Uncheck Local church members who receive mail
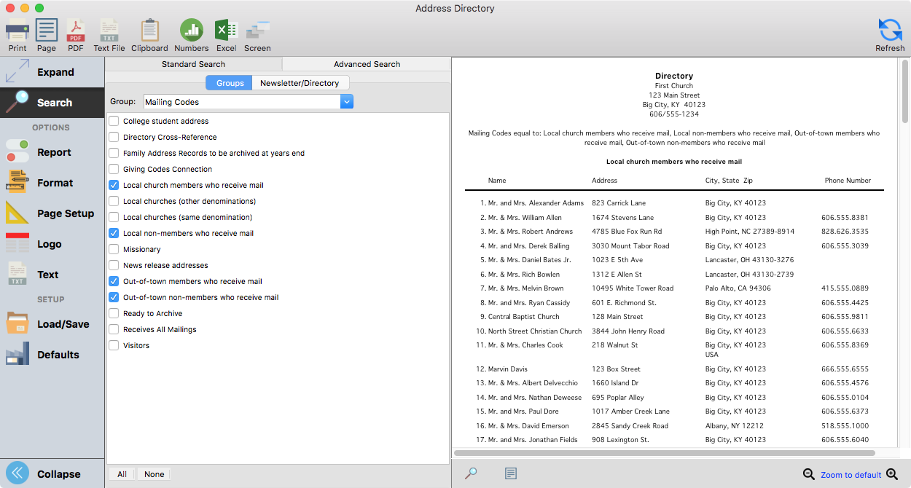The height and width of the screenshot is (488, 911). (x=114, y=185)
